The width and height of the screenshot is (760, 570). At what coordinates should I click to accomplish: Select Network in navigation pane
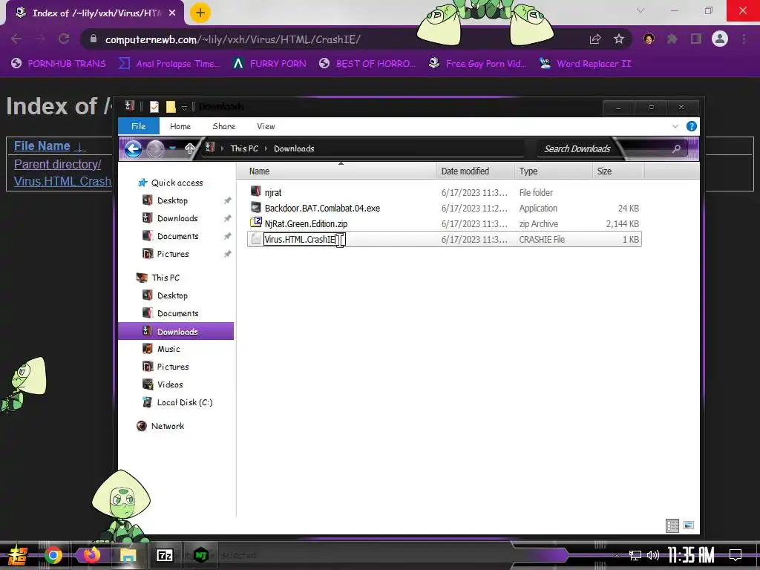click(167, 426)
